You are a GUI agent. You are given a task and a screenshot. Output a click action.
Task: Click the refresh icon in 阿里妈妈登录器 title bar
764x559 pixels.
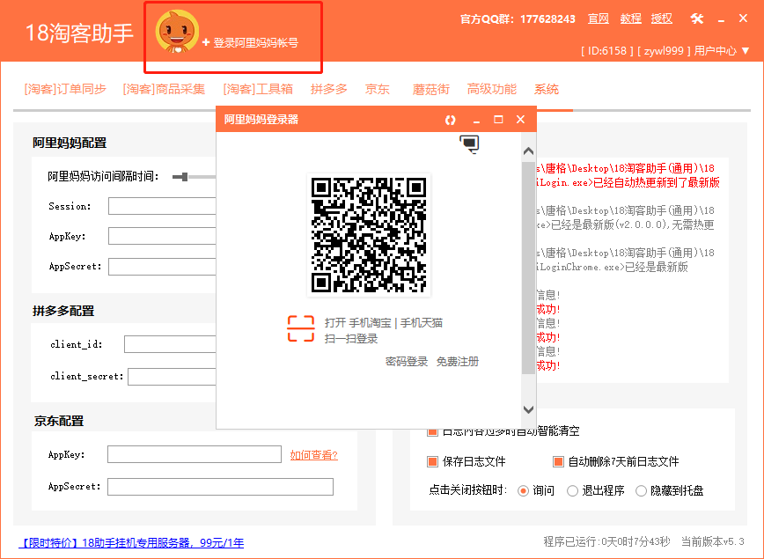pyautogui.click(x=451, y=120)
